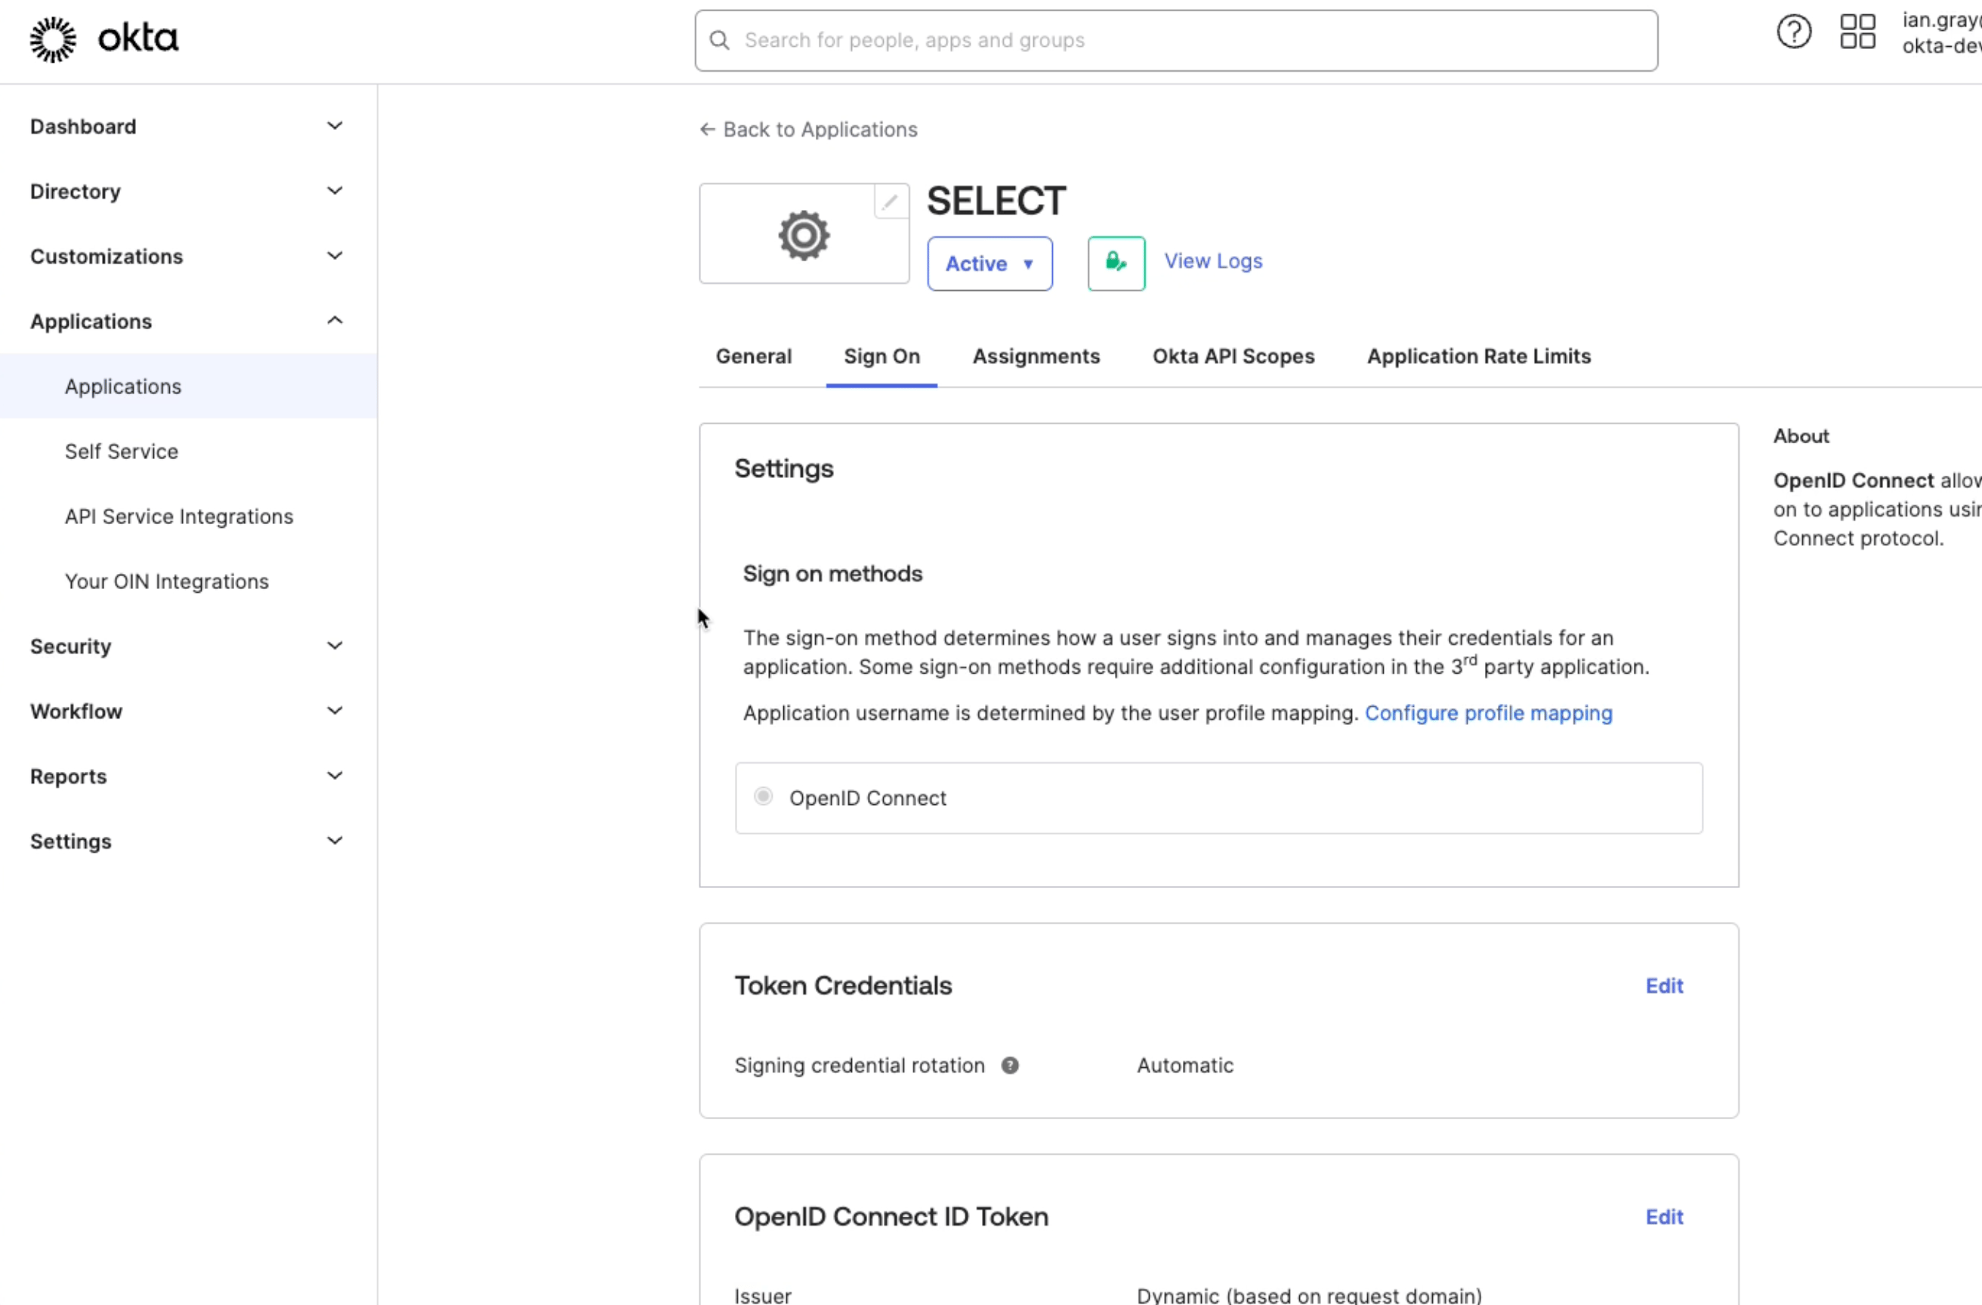This screenshot has width=1982, height=1305.
Task: Click the Workflow sidebar label
Action: (76, 711)
